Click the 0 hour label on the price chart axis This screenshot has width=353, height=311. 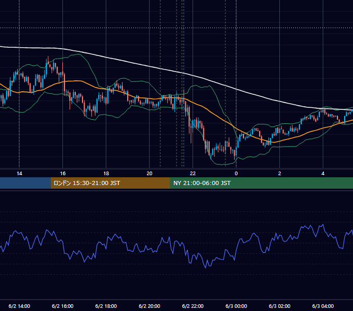(x=236, y=174)
